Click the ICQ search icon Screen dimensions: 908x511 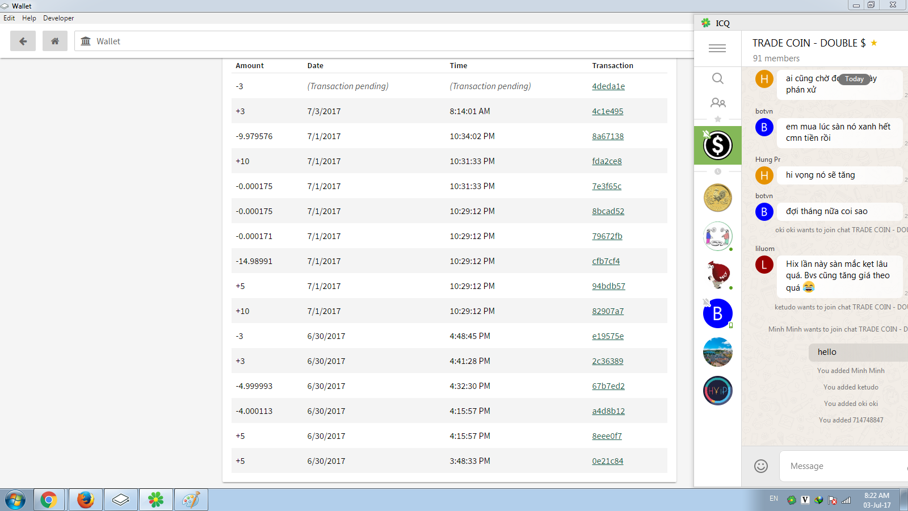pyautogui.click(x=717, y=78)
